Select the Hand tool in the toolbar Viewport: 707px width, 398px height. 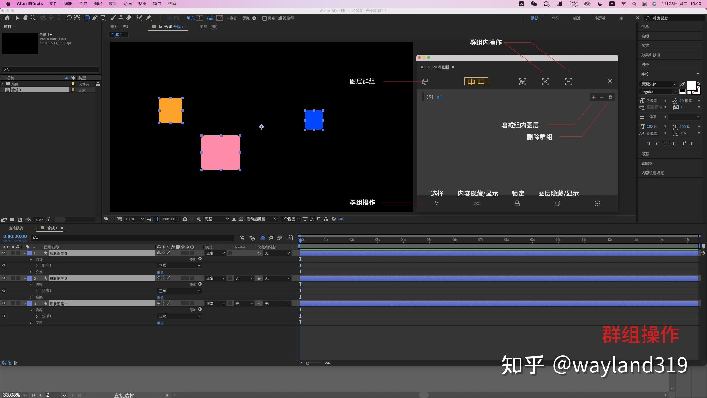(x=25, y=18)
